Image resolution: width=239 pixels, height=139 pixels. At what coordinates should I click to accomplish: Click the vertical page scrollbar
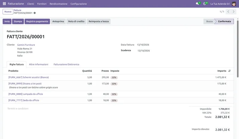pos(238,49)
